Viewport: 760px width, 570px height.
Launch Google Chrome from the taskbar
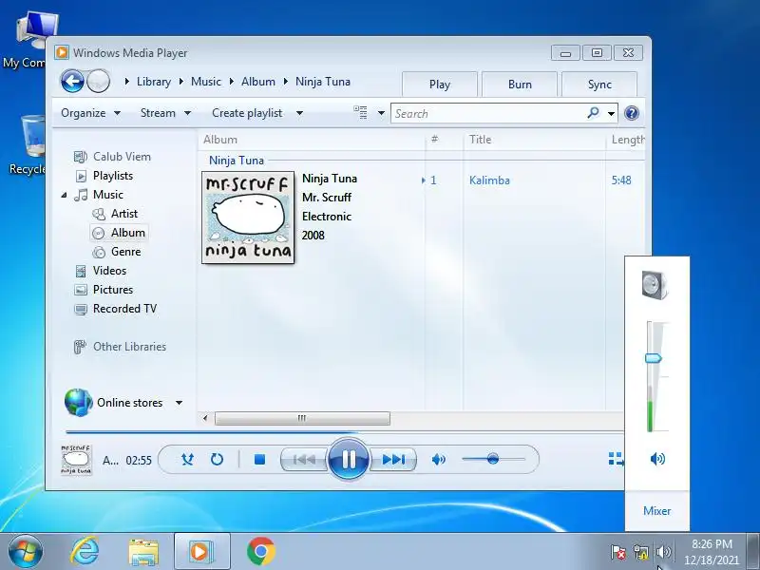(260, 552)
